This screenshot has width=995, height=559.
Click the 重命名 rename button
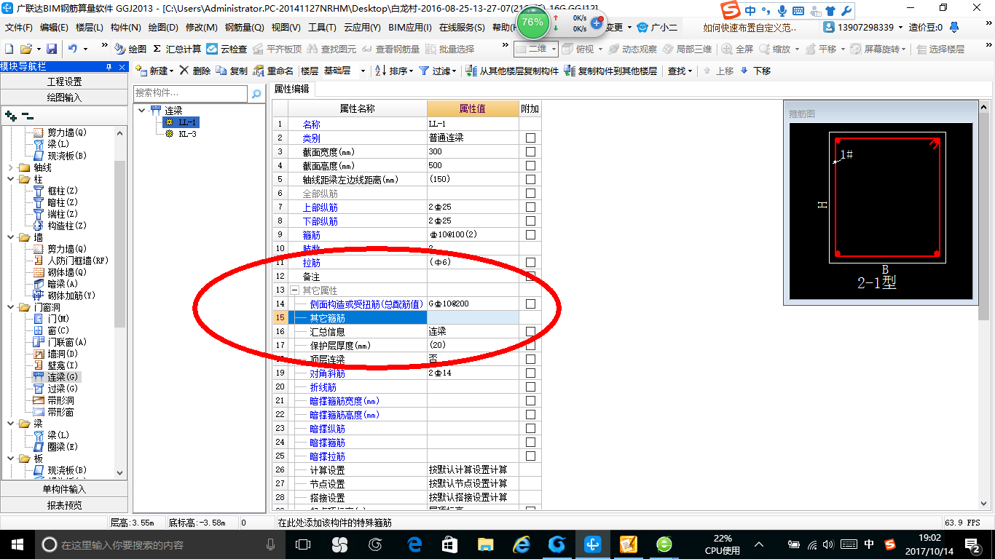coord(273,71)
